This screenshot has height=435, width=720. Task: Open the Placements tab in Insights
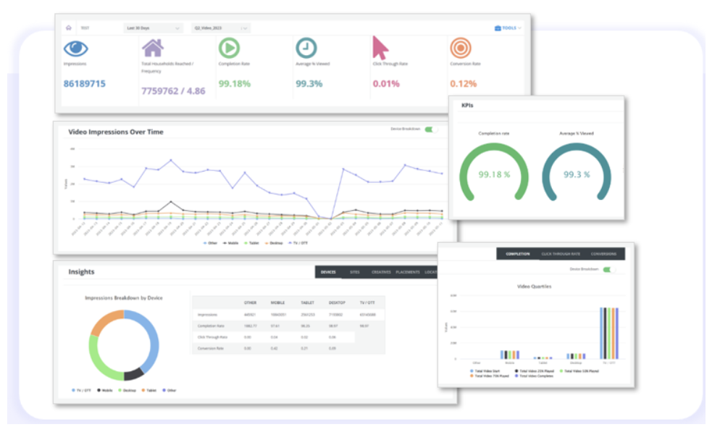(x=409, y=272)
